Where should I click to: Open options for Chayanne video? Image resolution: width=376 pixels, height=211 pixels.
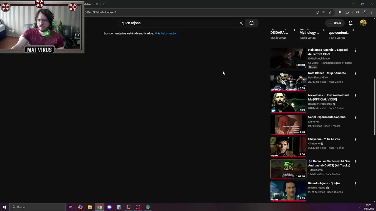[355, 140]
